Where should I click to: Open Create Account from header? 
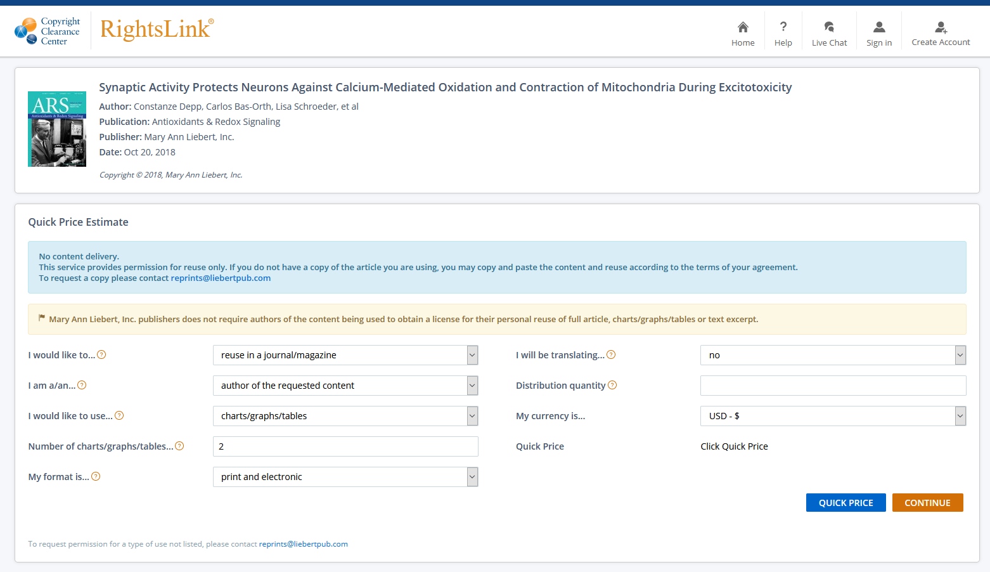click(941, 27)
